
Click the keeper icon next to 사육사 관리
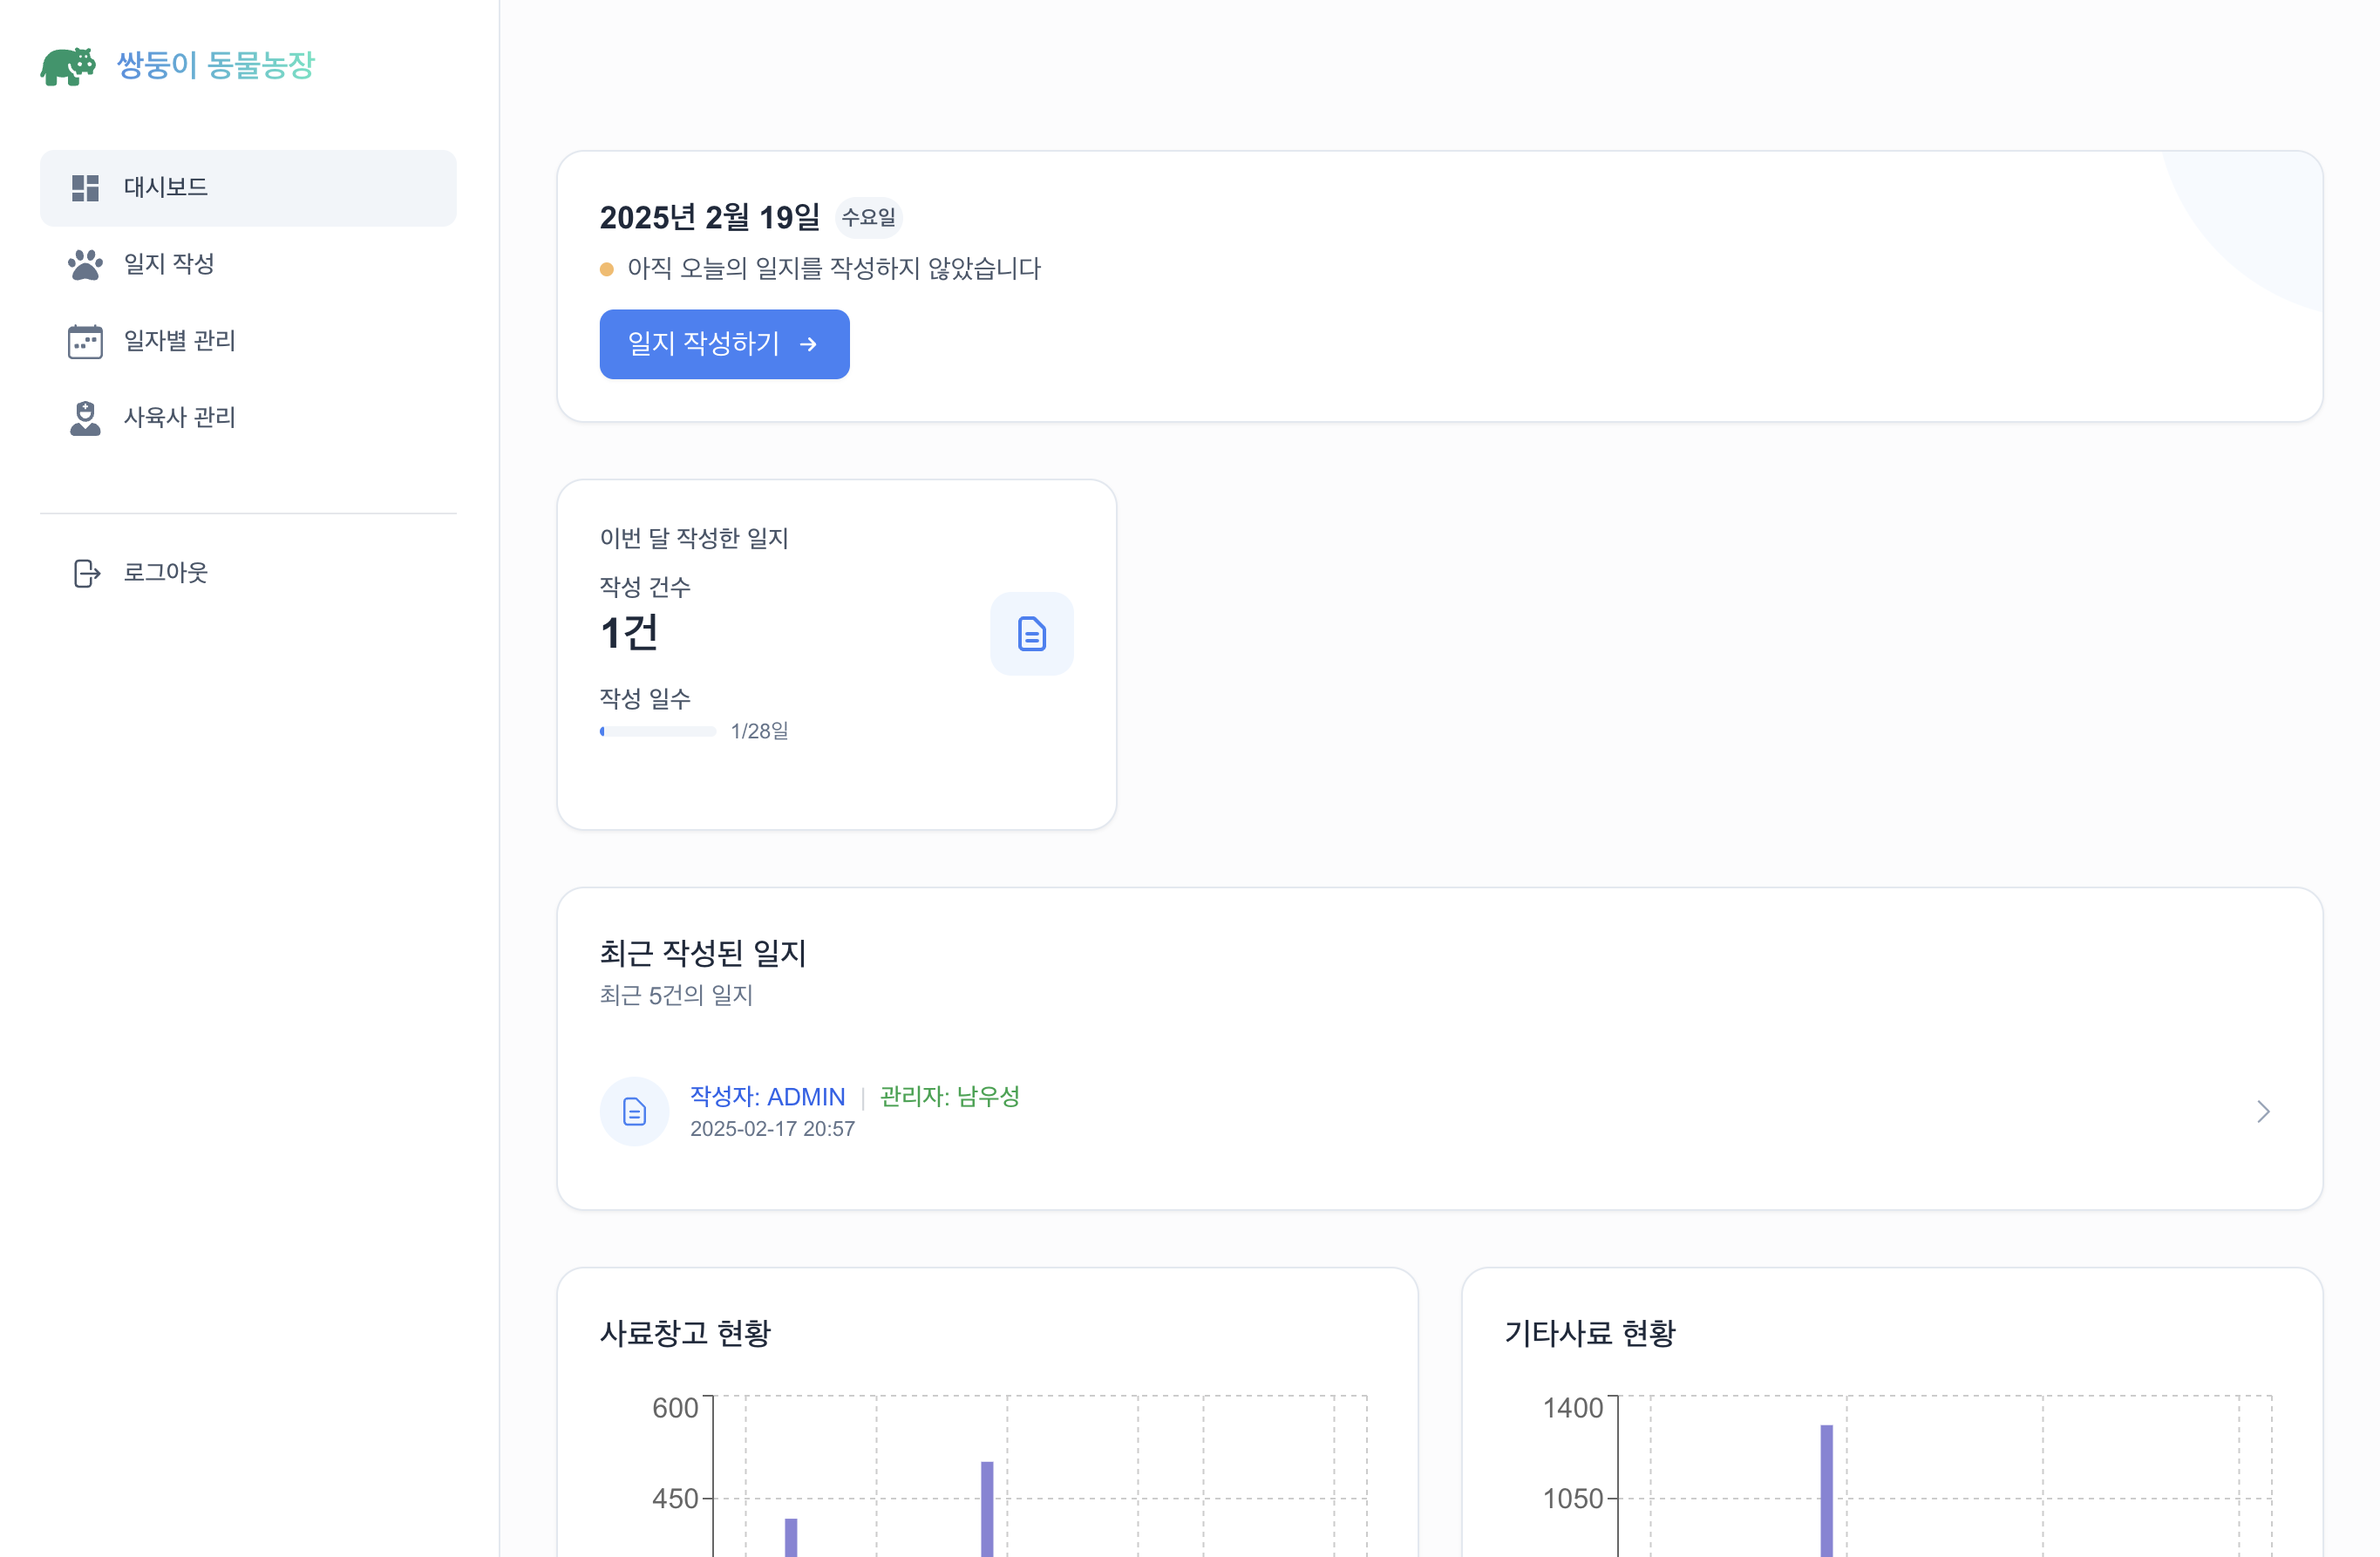[85, 418]
